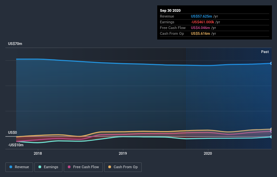This screenshot has height=177, width=277.
Task: Toggle the Earnings legend series
Action: (48, 167)
